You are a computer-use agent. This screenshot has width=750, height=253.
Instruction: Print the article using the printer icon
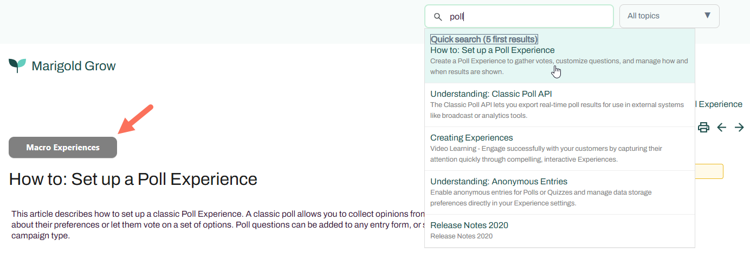(703, 128)
